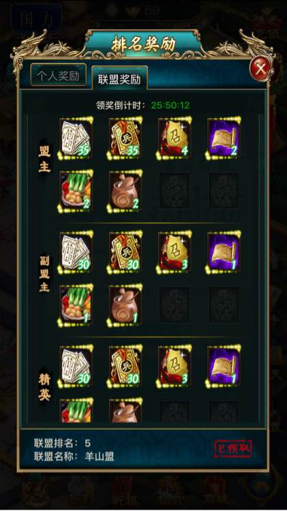
Task: Tap the 已领取 claimed stamp button
Action: click(233, 448)
